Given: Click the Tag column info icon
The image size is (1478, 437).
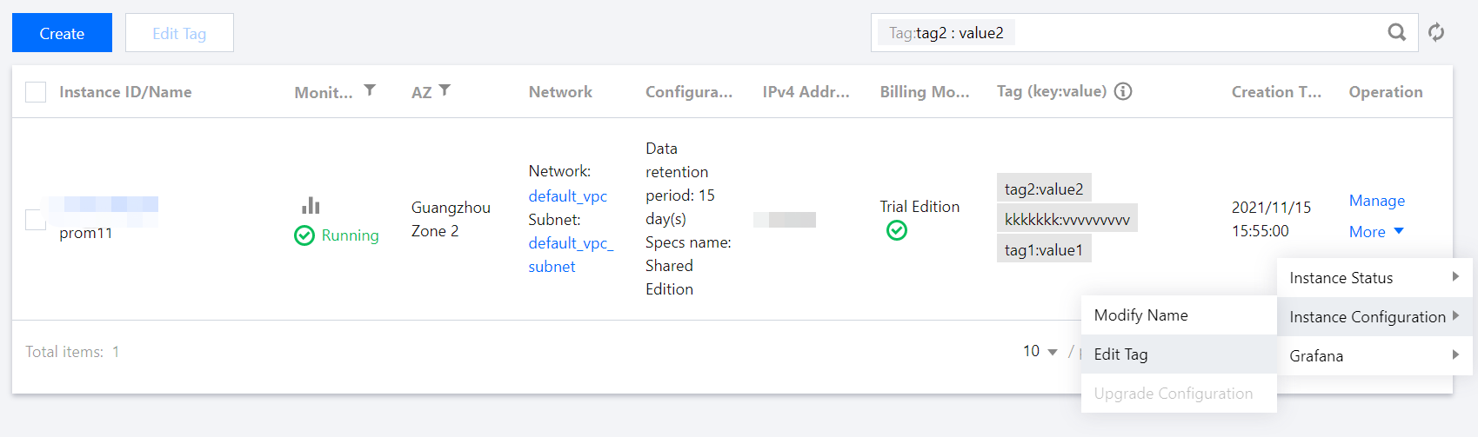Looking at the screenshot, I should [x=1123, y=91].
